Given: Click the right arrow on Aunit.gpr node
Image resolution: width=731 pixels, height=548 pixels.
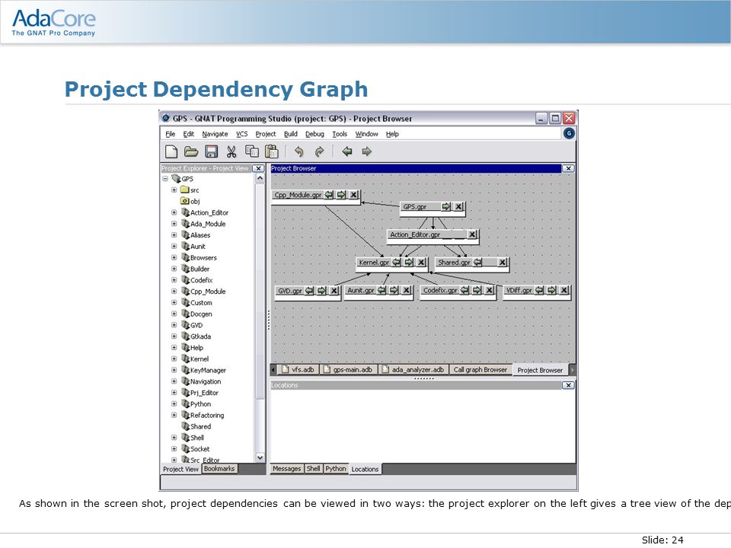Looking at the screenshot, I should point(394,290).
